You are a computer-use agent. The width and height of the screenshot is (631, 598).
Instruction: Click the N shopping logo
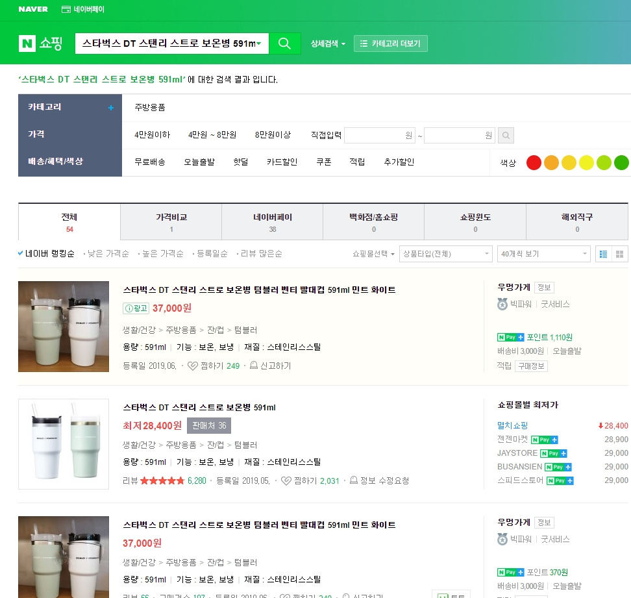(41, 43)
